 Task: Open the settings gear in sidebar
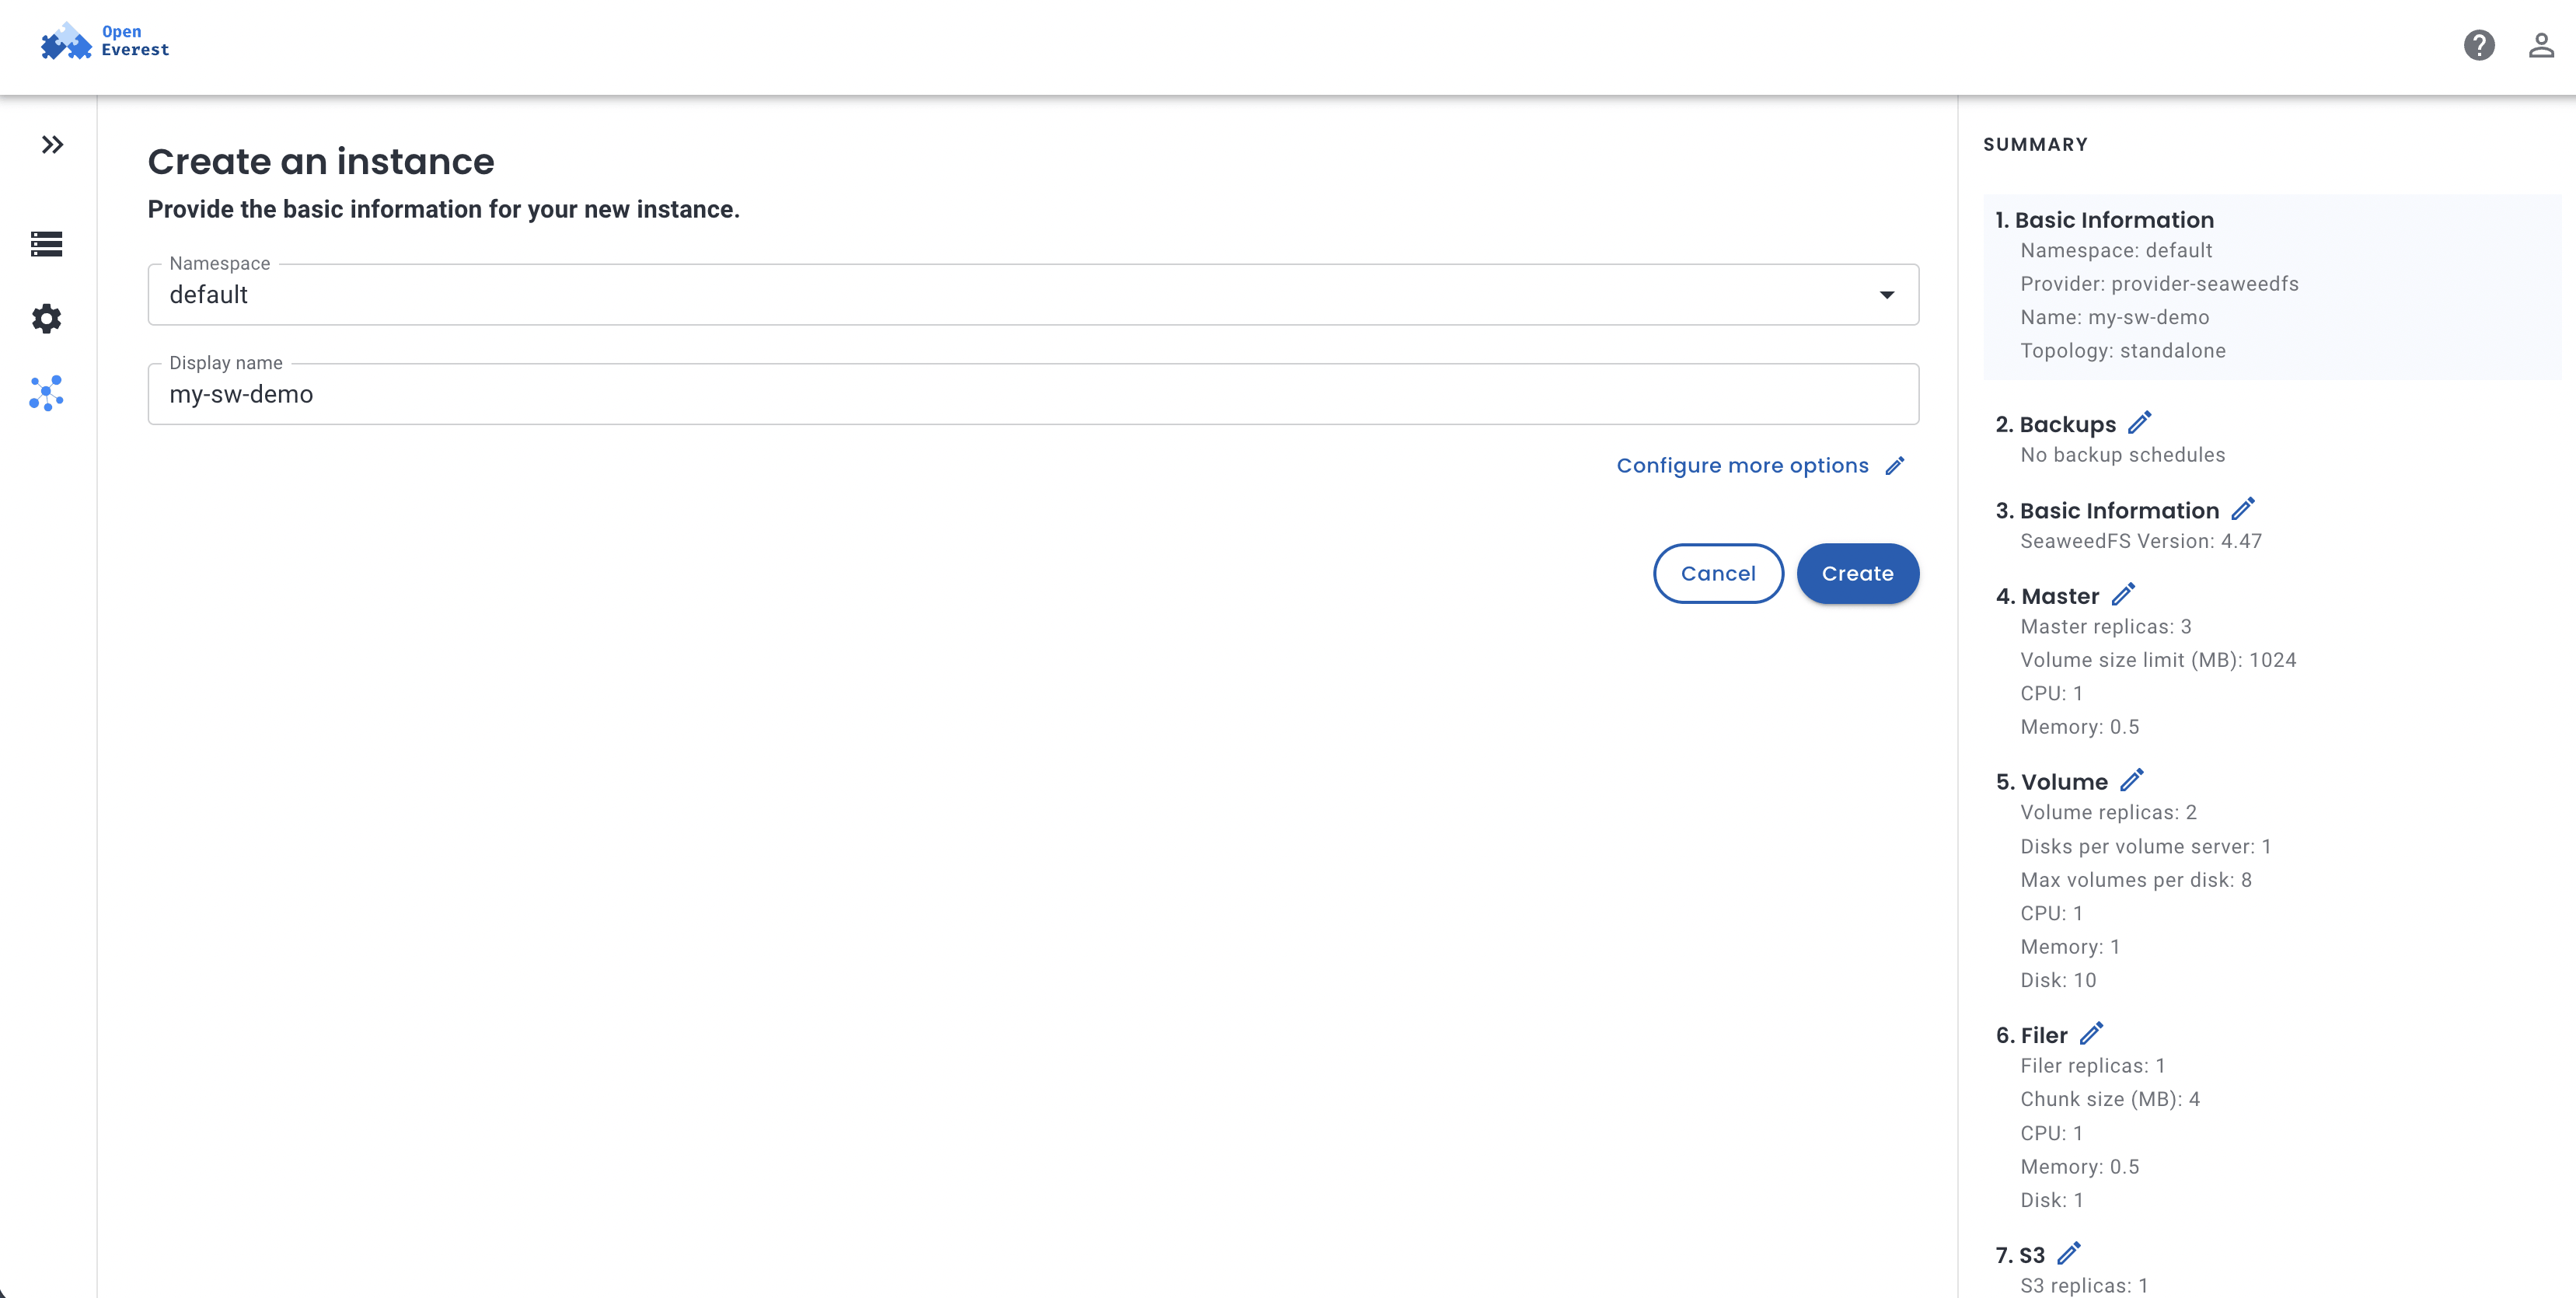[x=47, y=318]
